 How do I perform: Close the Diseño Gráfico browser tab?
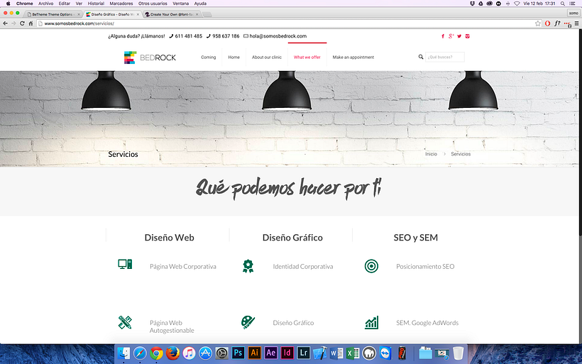[x=138, y=14]
